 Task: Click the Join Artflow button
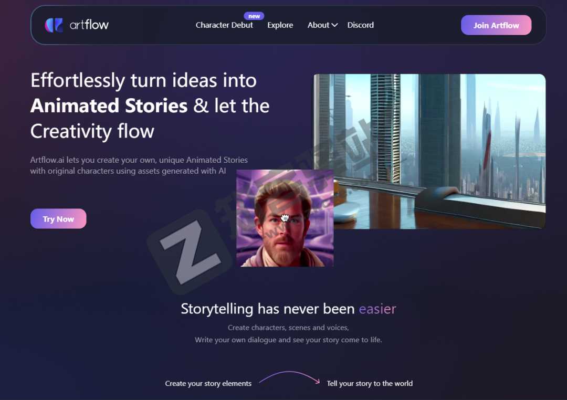(496, 25)
